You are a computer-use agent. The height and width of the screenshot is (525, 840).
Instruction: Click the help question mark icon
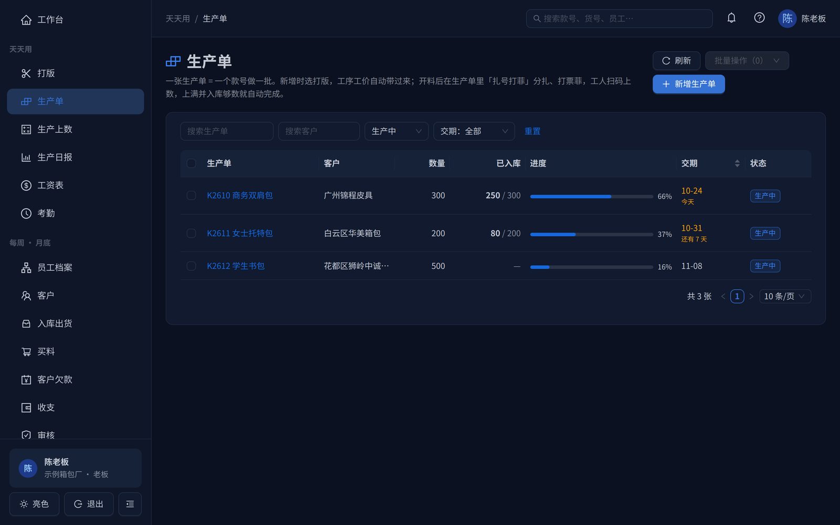tap(759, 18)
